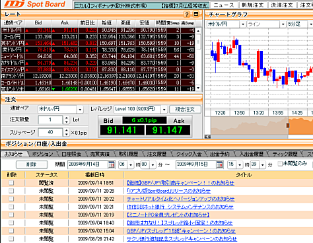Viewport: 313px width, 243px height.
Task: Open the GBP/JPY取引高キャンペーン notice link
Action: coord(180,183)
